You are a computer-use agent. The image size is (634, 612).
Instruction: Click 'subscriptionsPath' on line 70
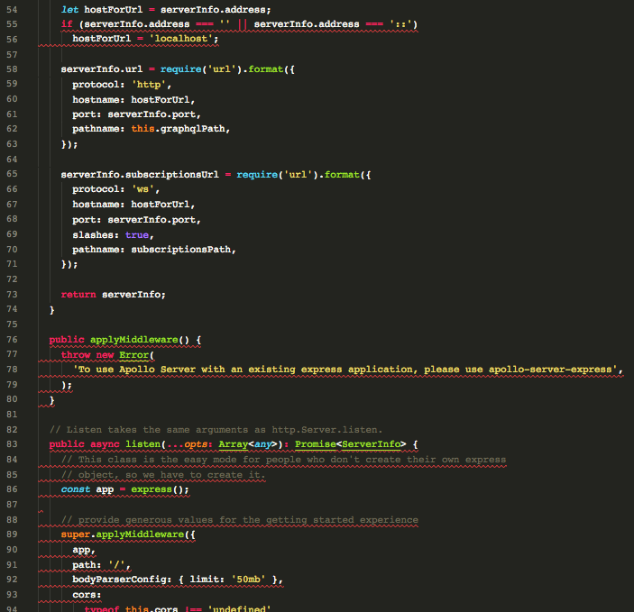click(x=180, y=250)
